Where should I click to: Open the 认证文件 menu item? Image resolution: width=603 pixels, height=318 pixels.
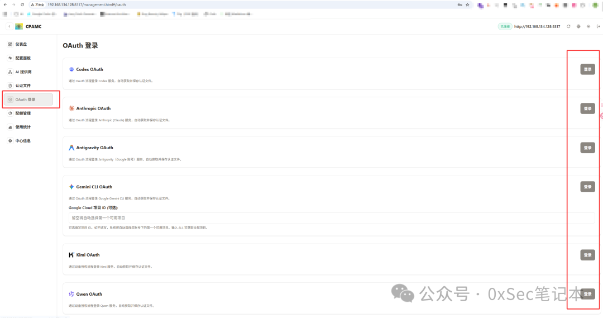[x=29, y=86]
